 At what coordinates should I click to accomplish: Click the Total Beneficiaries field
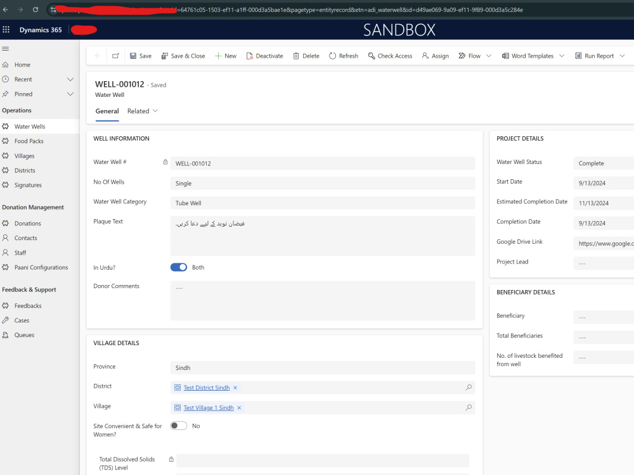604,338
